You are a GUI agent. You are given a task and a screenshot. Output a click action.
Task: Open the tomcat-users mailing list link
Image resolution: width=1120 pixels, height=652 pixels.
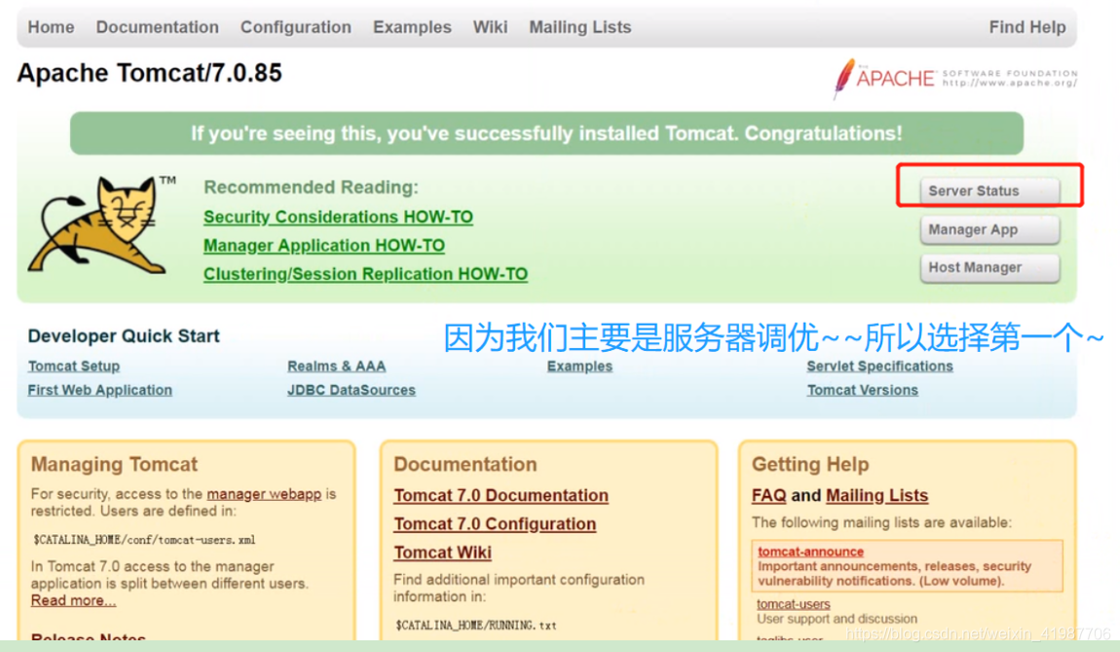[x=794, y=604]
